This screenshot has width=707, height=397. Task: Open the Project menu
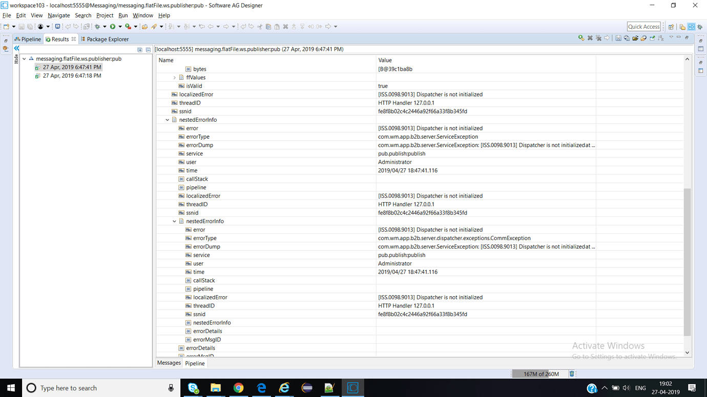pyautogui.click(x=105, y=15)
